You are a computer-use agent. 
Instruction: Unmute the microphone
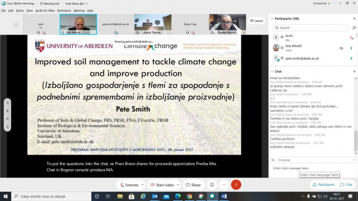(129, 185)
